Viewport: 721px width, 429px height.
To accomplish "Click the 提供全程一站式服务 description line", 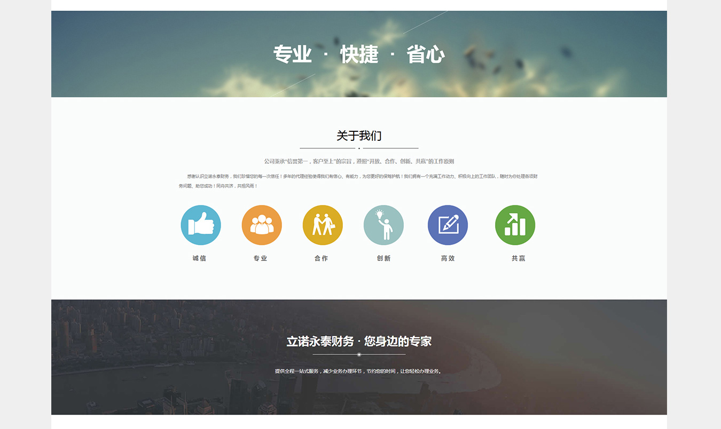I will click(359, 371).
